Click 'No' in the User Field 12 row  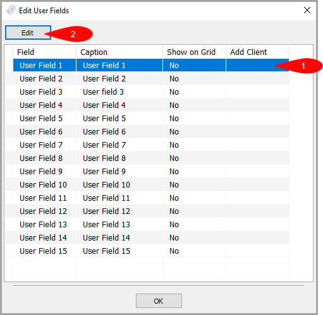pyautogui.click(x=174, y=211)
